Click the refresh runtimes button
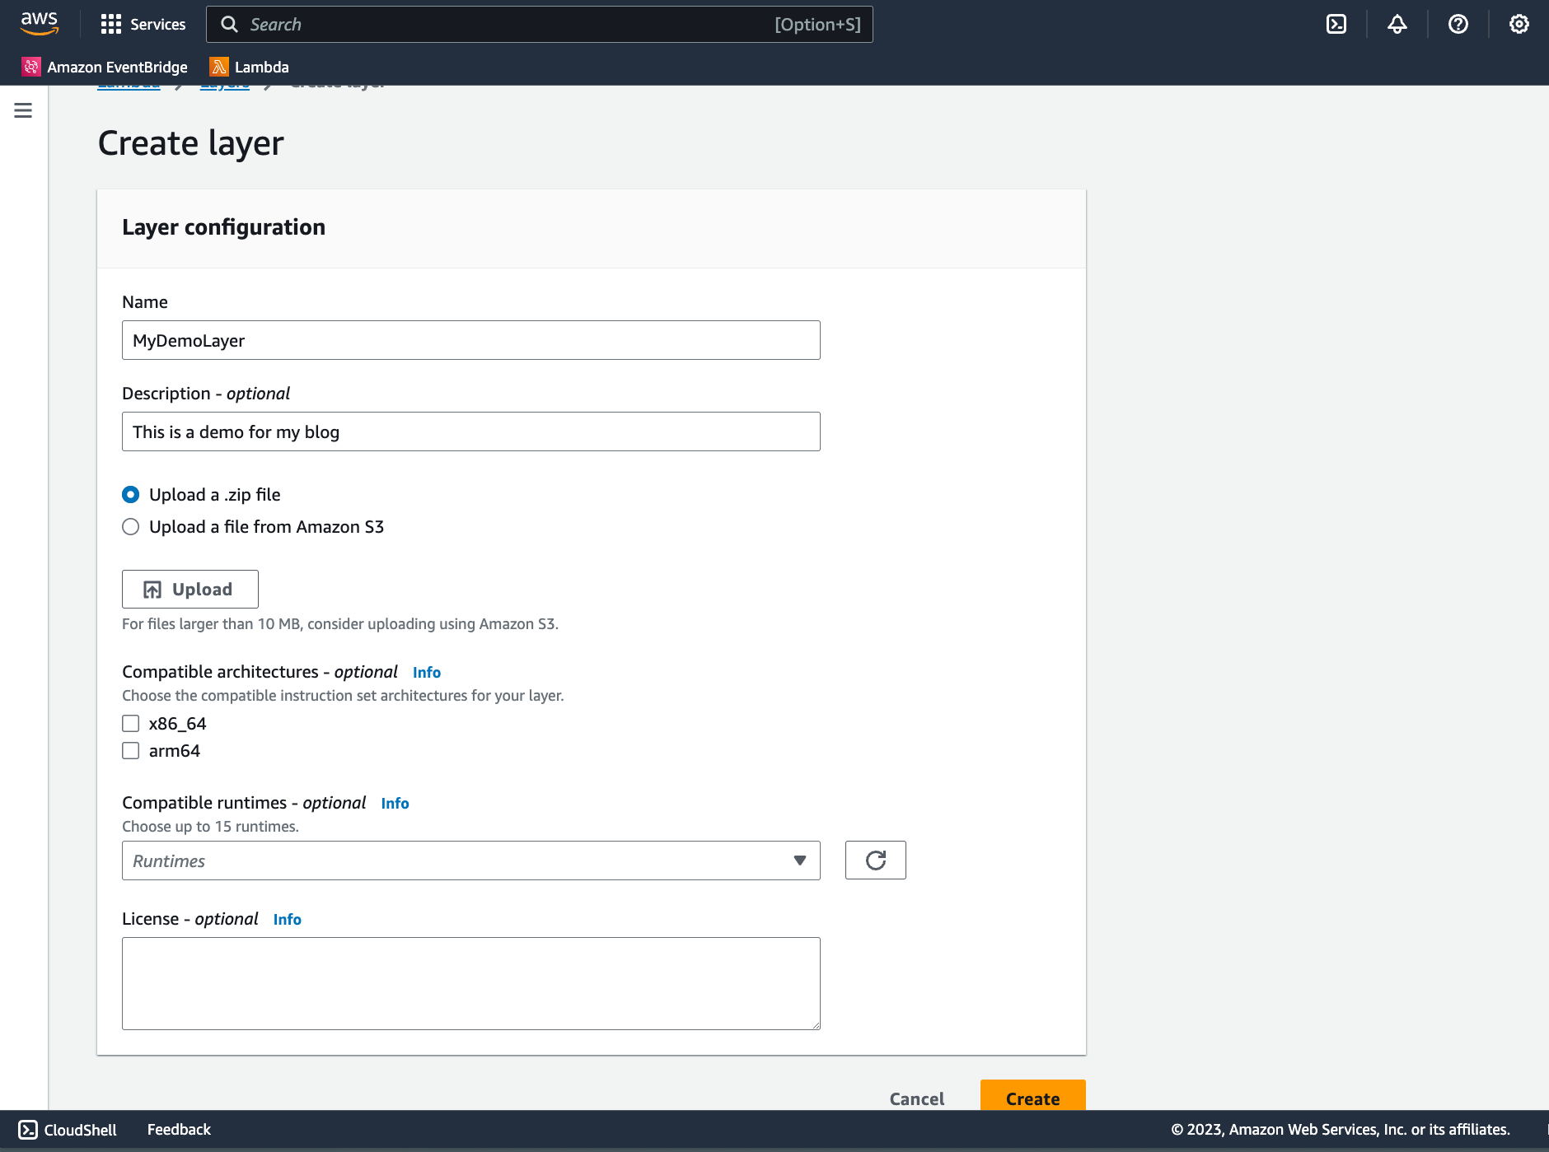The width and height of the screenshot is (1549, 1152). pos(876,861)
